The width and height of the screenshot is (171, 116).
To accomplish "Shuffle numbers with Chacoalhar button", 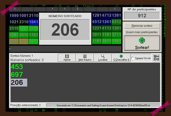I will pos(121,58).
